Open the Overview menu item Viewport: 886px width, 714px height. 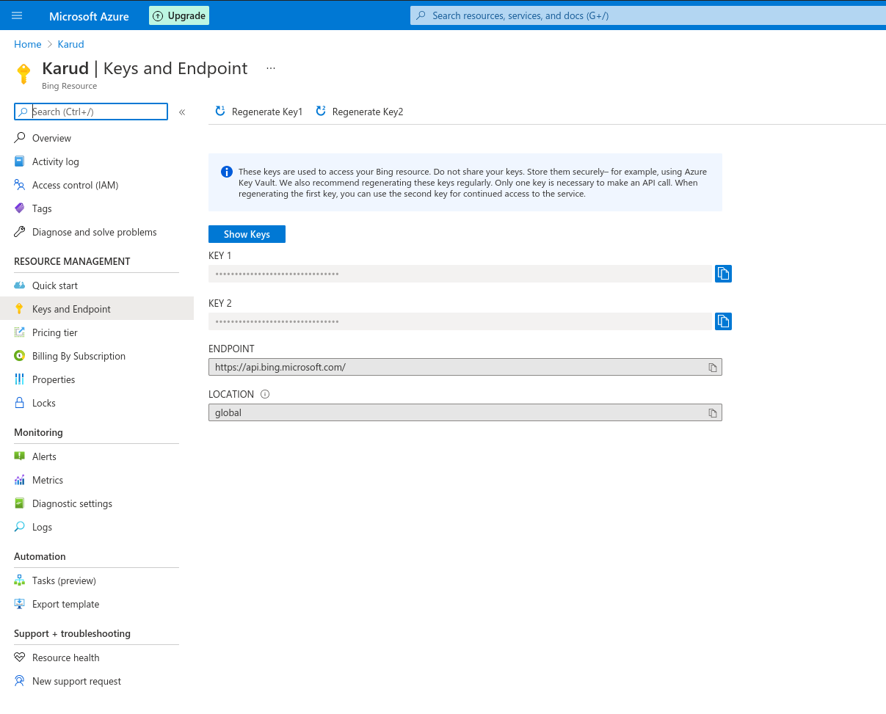point(51,138)
